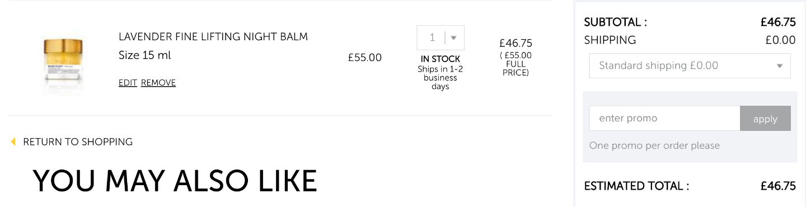The height and width of the screenshot is (207, 806).
Task: Click the IN STOCK status label
Action: pyautogui.click(x=441, y=59)
